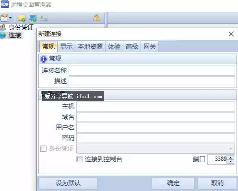Click the 取消 button

pos(217,183)
